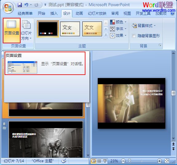Click the main slide in the editing area
177x165 pixels.
(132, 103)
